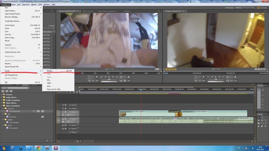This screenshot has width=269, height=151.
Task: Toggle Loop playback in the Source monitor
Action: 121,77
